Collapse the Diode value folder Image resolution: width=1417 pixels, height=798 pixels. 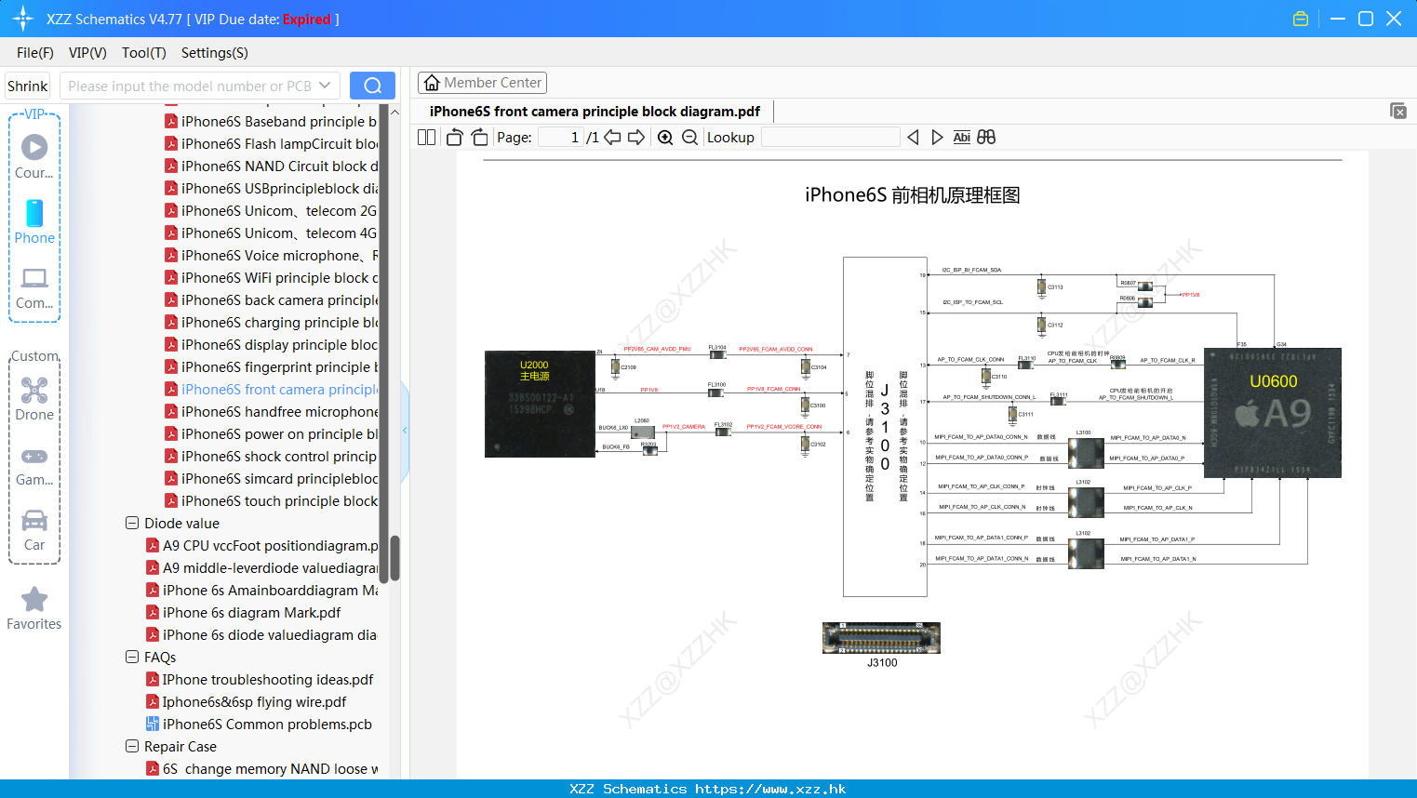point(132,523)
